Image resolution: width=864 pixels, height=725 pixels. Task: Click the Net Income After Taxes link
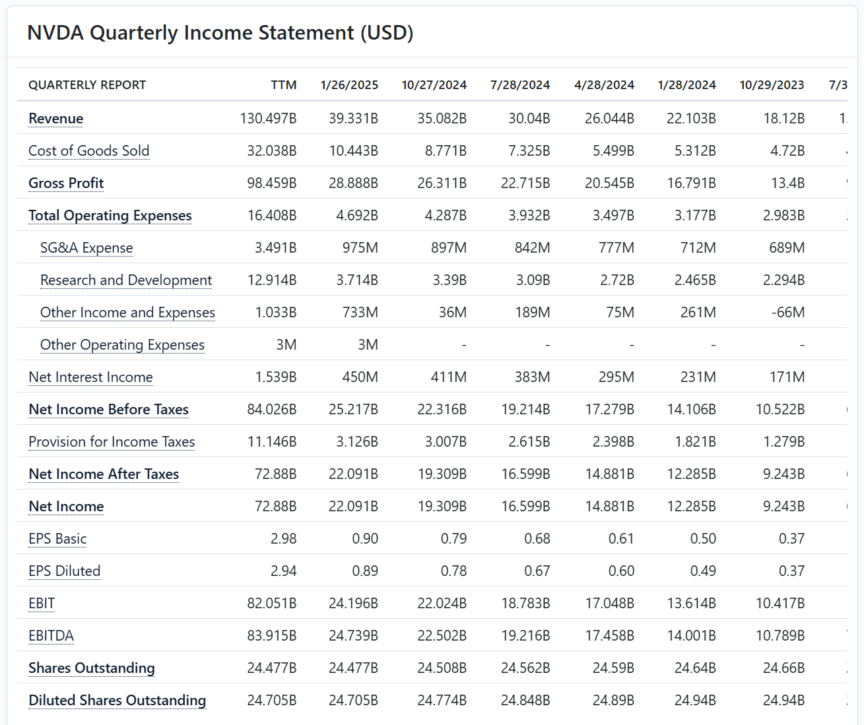click(104, 474)
